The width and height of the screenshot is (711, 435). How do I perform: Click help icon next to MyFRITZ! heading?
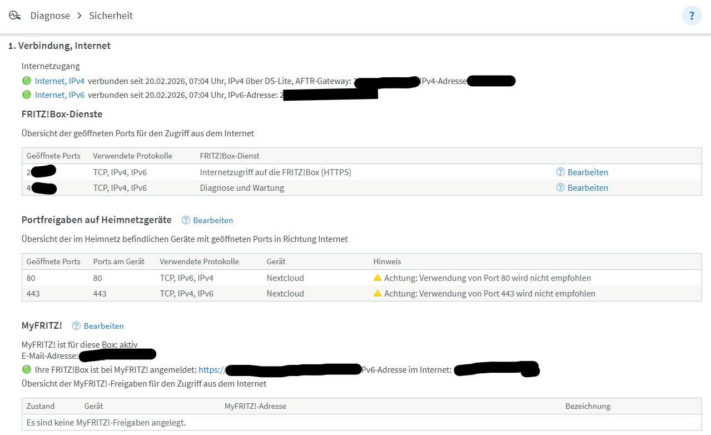76,326
